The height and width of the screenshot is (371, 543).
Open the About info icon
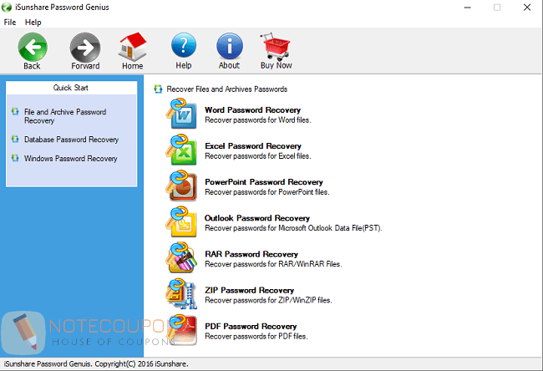tap(229, 46)
